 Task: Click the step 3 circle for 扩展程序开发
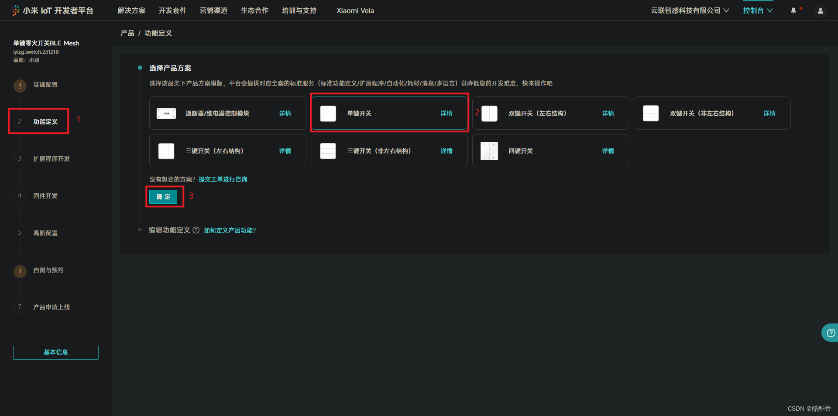pyautogui.click(x=20, y=158)
